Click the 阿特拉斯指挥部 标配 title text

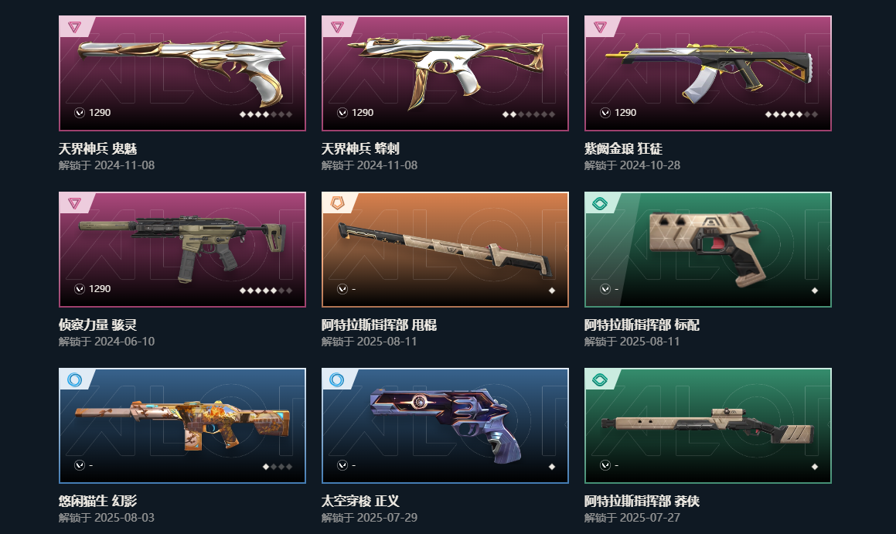click(642, 325)
